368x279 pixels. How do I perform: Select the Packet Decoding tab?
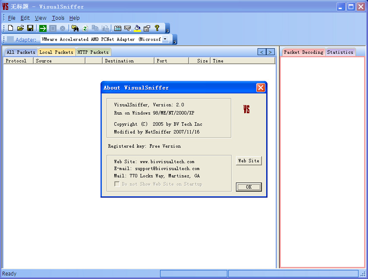tap(303, 52)
